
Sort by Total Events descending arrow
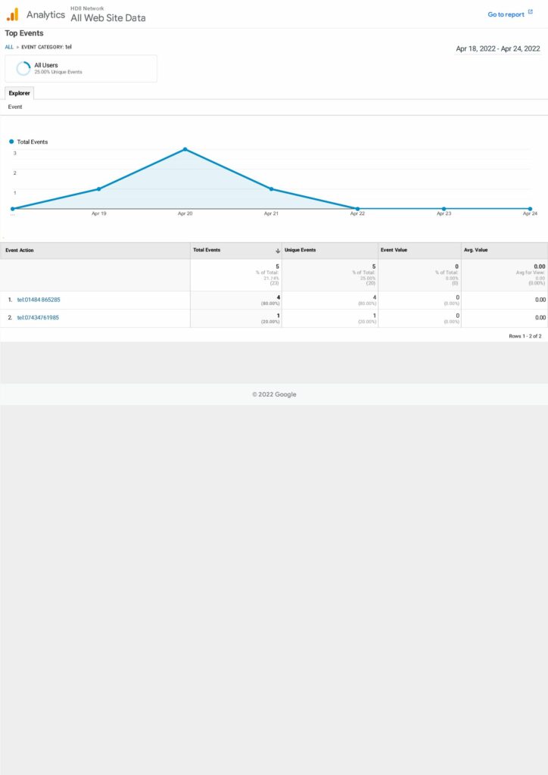(x=278, y=251)
